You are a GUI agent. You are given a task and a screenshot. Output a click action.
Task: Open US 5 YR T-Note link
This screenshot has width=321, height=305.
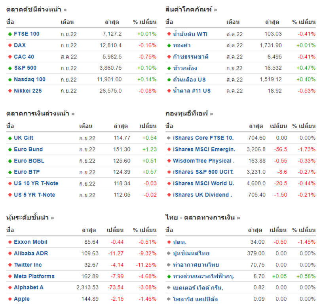coord(34,195)
